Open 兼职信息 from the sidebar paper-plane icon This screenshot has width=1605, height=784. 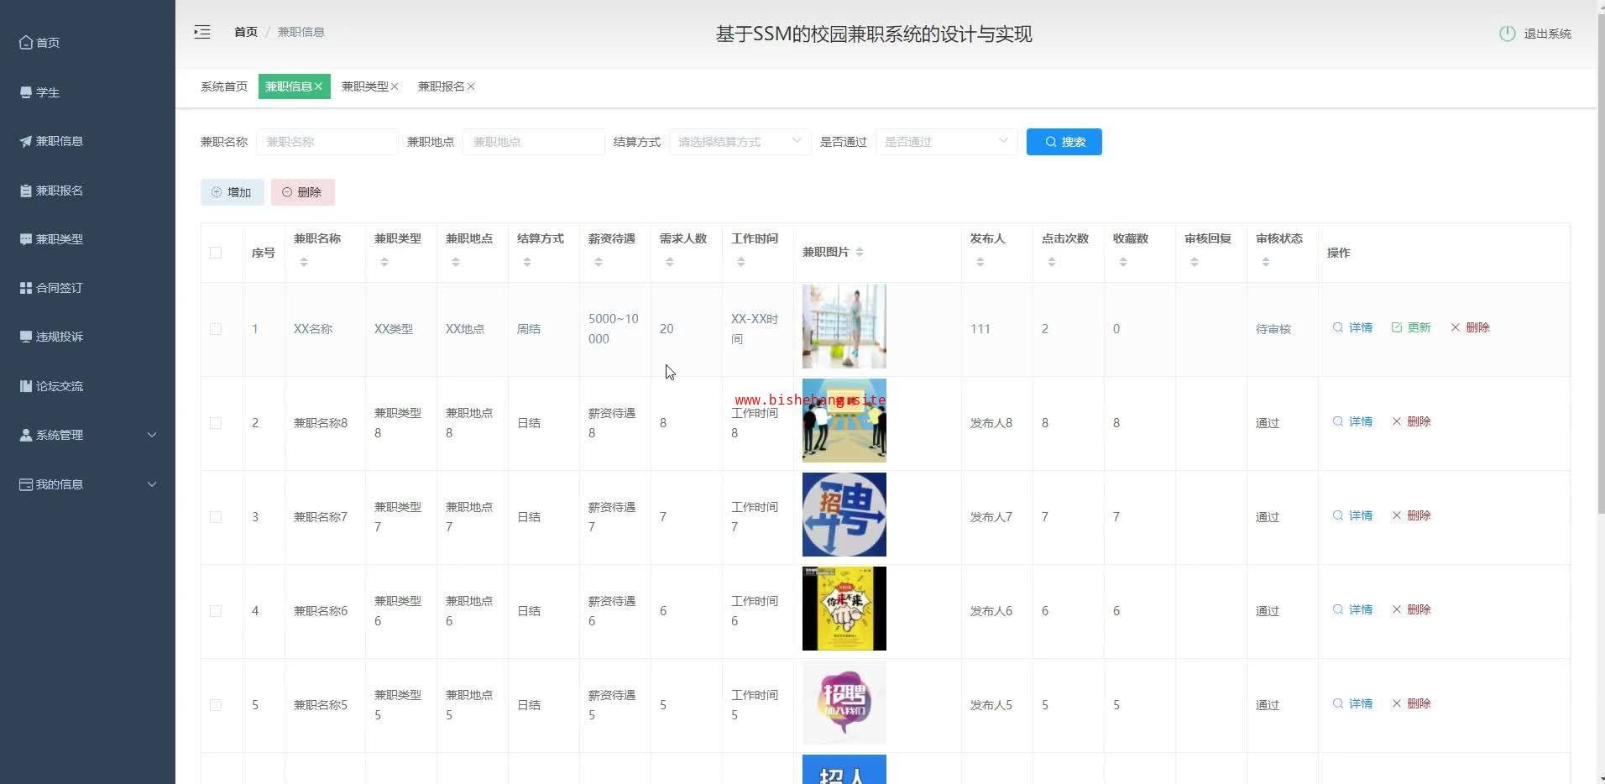click(26, 141)
